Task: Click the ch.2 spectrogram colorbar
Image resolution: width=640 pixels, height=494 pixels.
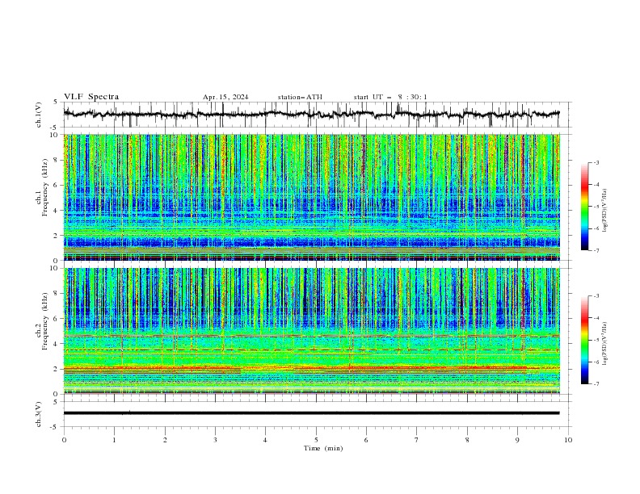Action: [584, 340]
